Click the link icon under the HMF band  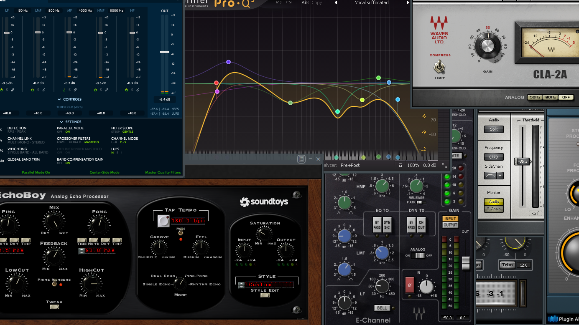pyautogui.click(x=106, y=90)
